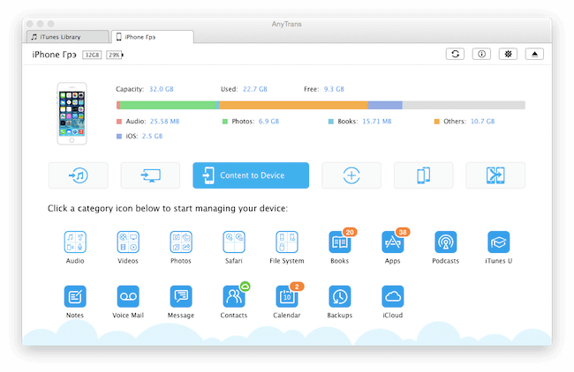574x372 pixels.
Task: Click the blue iOS storage segment
Action: (385, 105)
